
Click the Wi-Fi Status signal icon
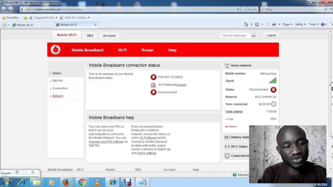[227, 146]
